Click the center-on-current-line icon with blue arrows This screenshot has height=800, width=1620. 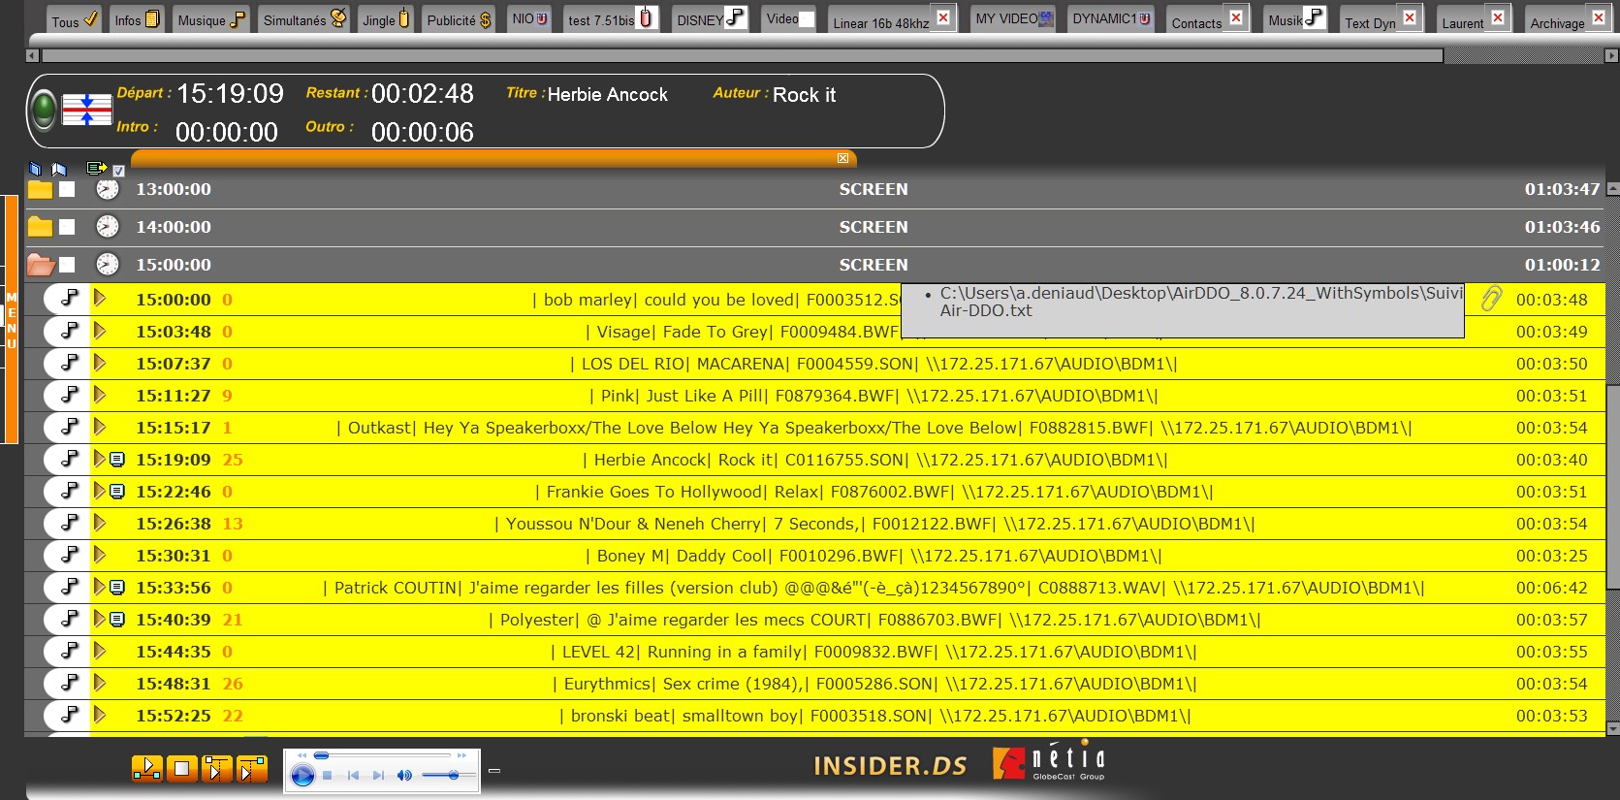pyautogui.click(x=87, y=110)
